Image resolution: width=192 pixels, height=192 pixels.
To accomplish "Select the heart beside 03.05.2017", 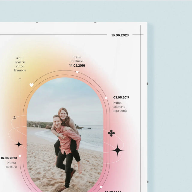I will pyautogui.click(x=106, y=98).
